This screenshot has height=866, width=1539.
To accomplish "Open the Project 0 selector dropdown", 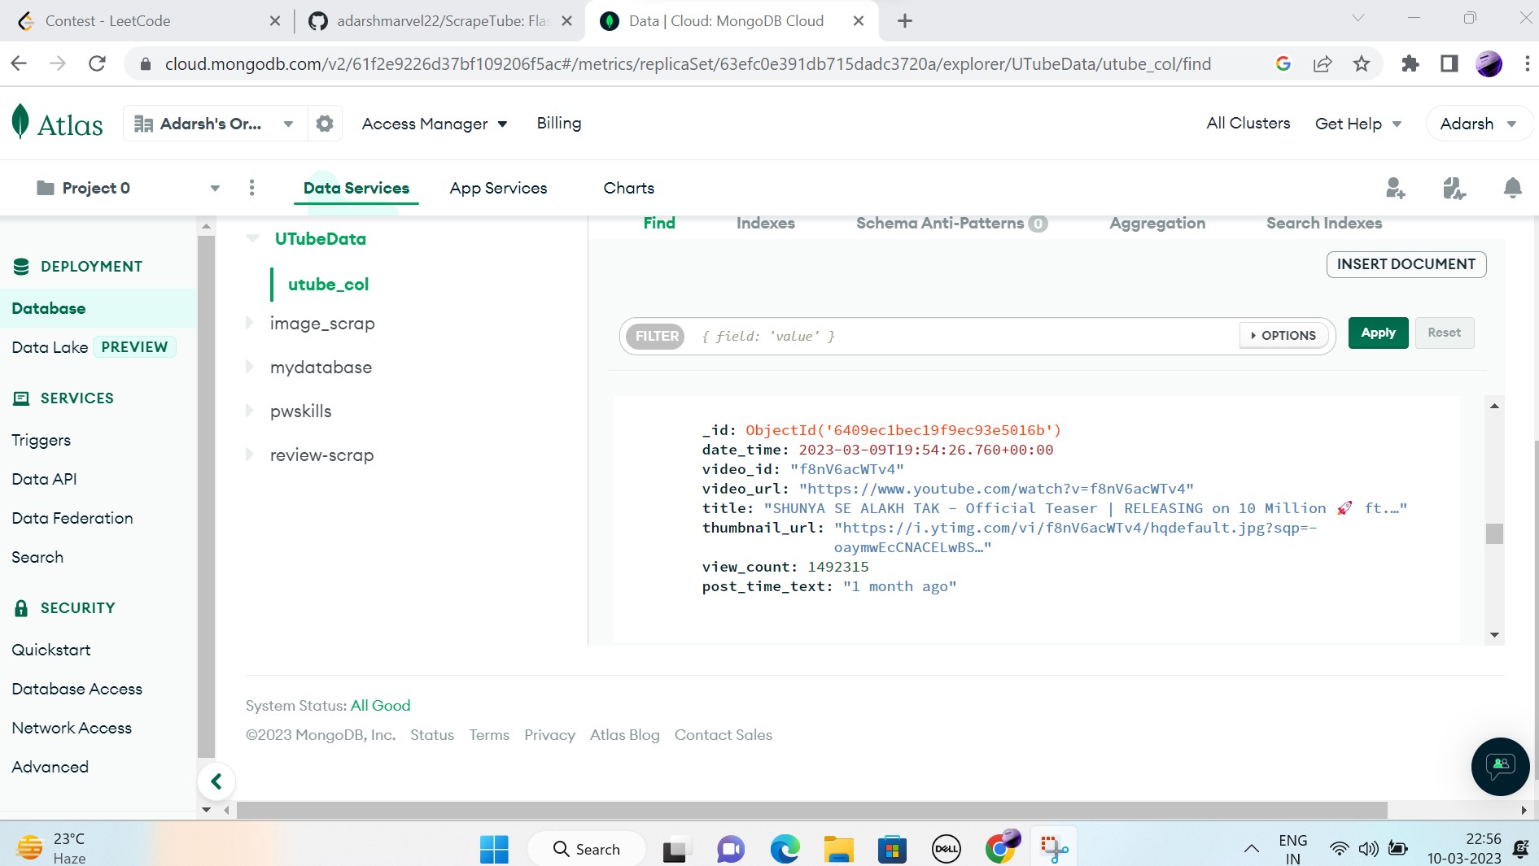I will pos(129,188).
